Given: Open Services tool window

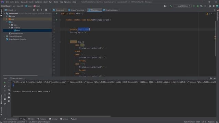Looking at the screenshot, I should point(64,119).
